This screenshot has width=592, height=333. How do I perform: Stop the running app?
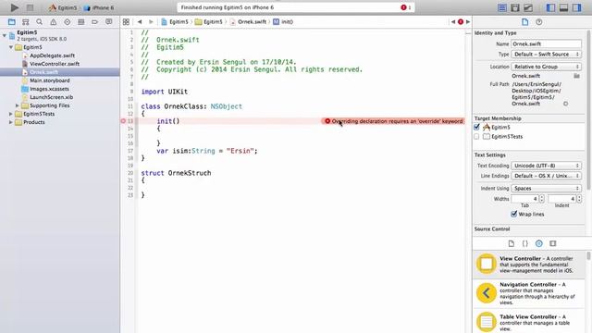coord(30,7)
